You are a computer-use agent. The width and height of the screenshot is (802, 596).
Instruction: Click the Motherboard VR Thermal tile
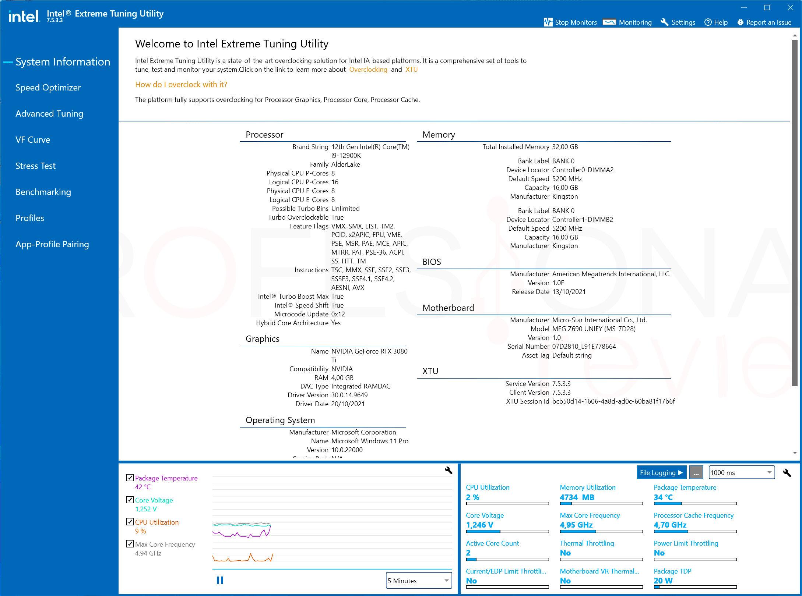tap(601, 578)
